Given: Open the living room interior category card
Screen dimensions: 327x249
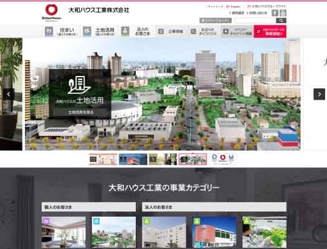Looking at the screenshot, I should pyautogui.click(x=64, y=232).
